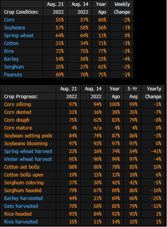Open the Oats harvested link
Viewport: 167px width, 227px height.
click(x=21, y=206)
